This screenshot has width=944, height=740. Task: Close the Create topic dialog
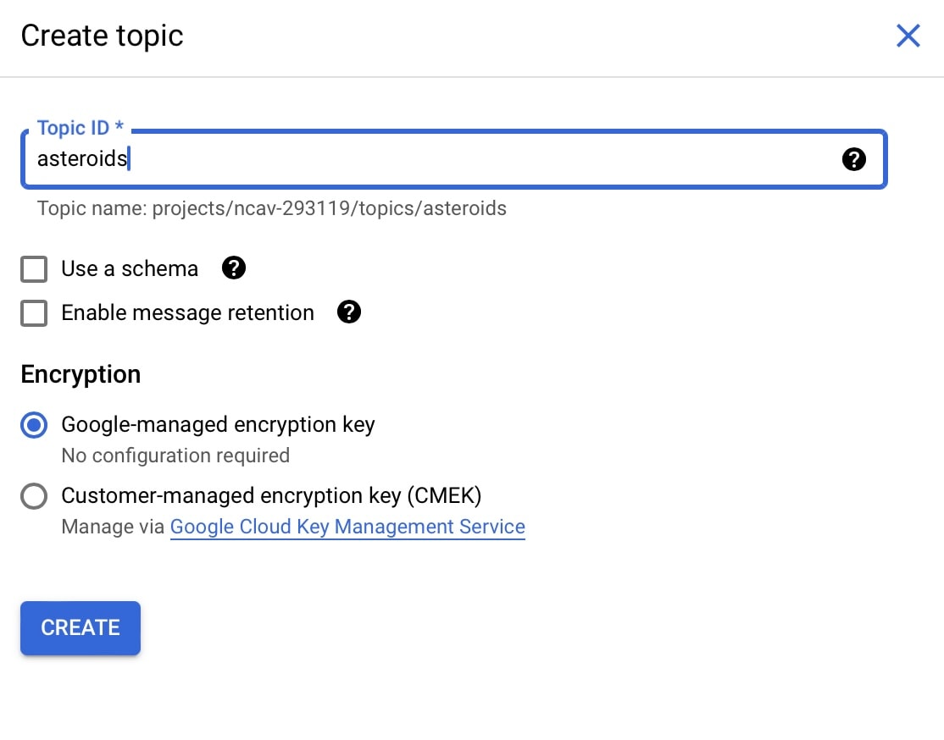(x=908, y=36)
